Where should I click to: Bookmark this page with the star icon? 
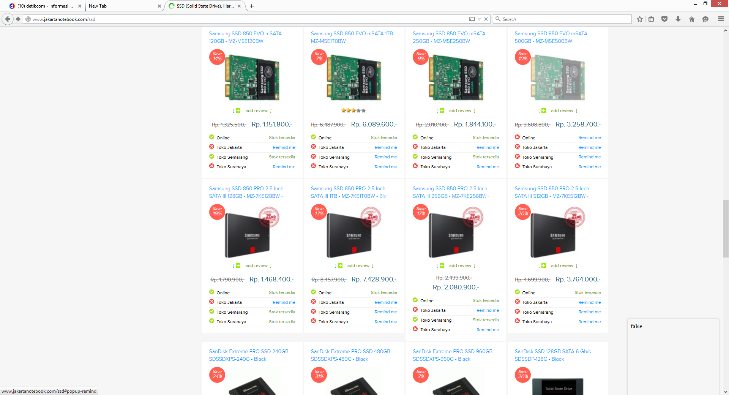640,19
